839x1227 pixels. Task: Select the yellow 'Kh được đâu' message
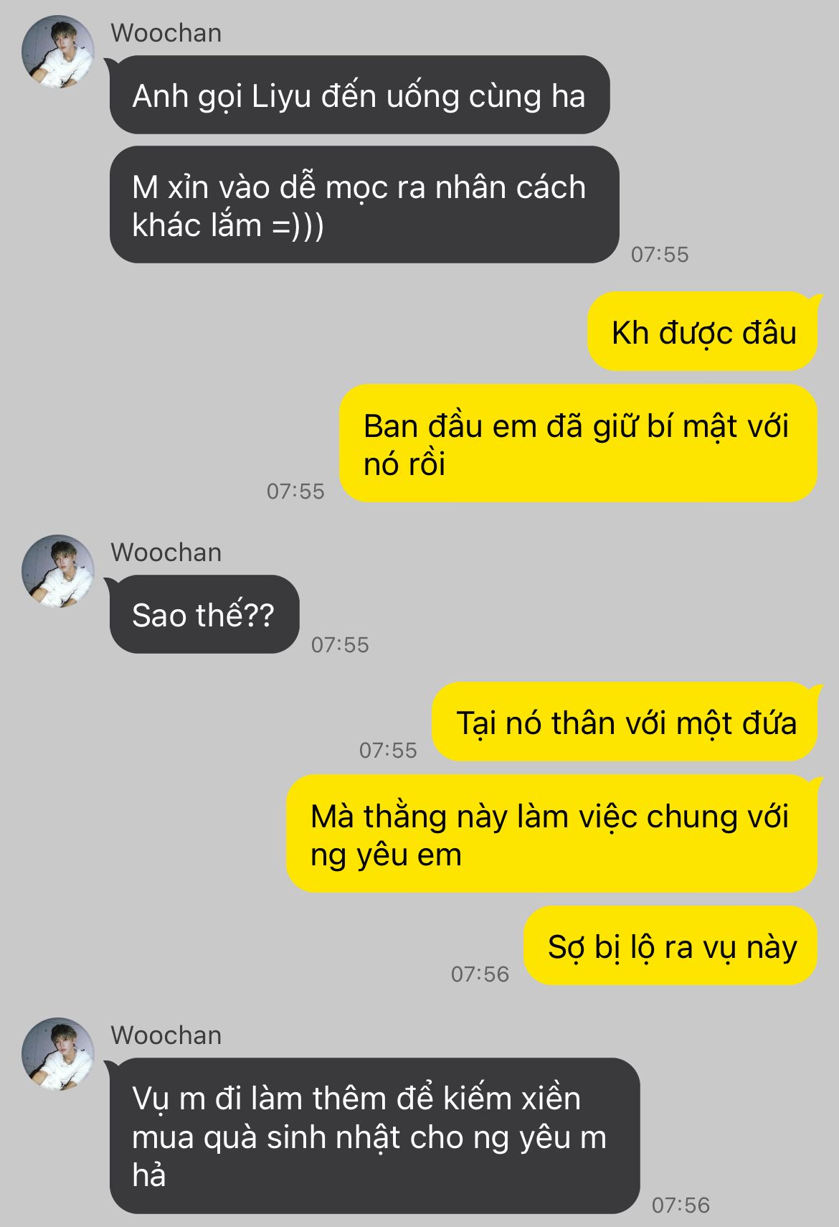pyautogui.click(x=703, y=332)
